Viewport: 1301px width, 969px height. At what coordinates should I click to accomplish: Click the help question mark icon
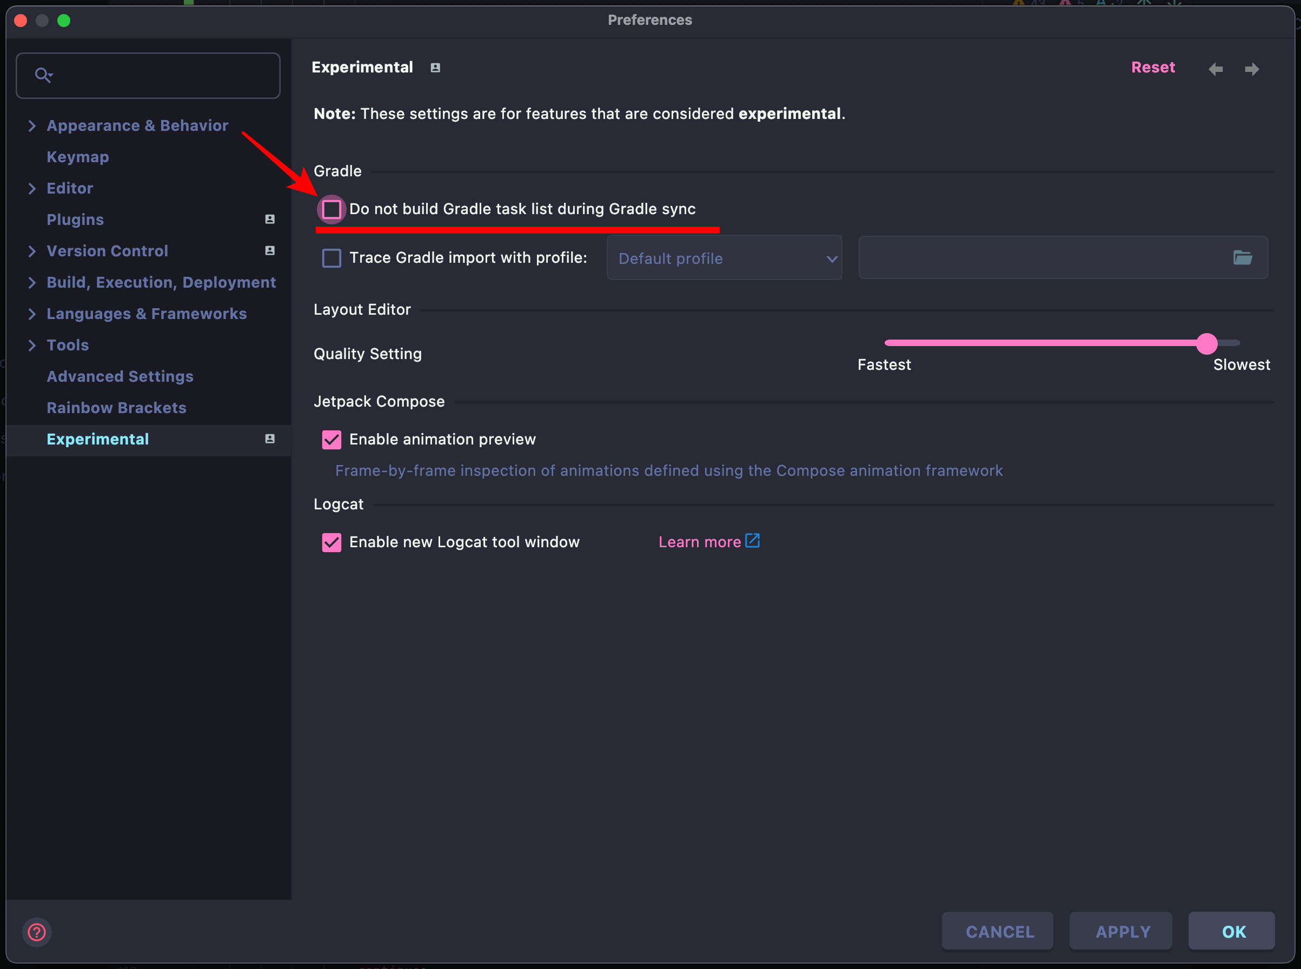click(x=36, y=932)
